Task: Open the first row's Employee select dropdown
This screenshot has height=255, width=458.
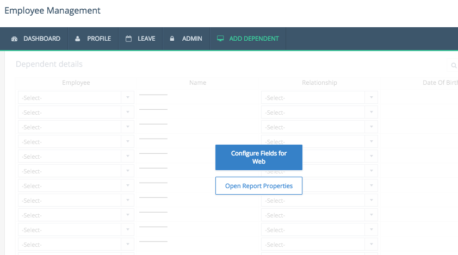Action: (x=76, y=97)
